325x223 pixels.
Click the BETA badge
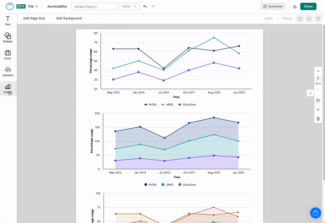pyautogui.click(x=21, y=6)
